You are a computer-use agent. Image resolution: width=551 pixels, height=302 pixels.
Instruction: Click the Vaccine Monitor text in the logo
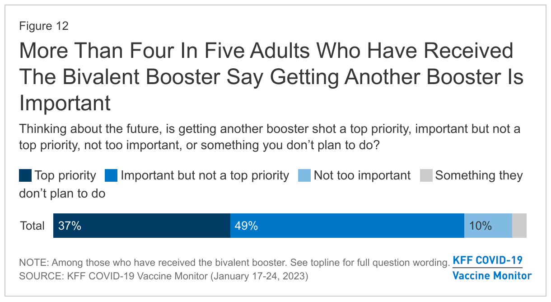click(492, 275)
